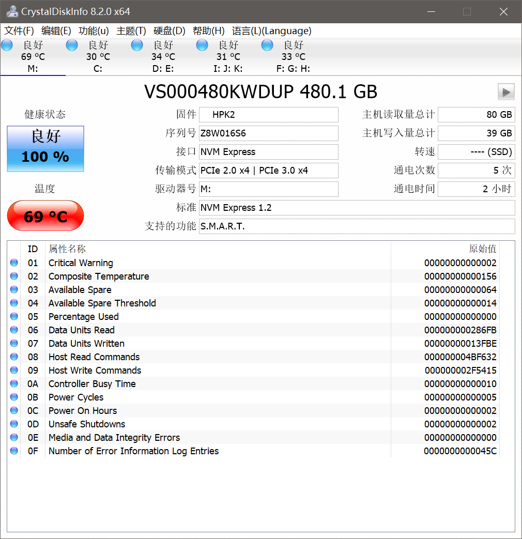Viewport: 522px width, 539px height.
Task: Click status icon for Composite Temperature row
Action: pos(14,276)
